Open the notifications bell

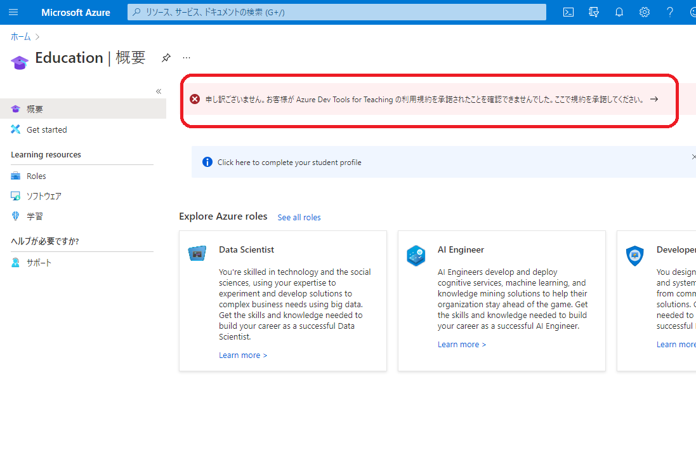[619, 12]
